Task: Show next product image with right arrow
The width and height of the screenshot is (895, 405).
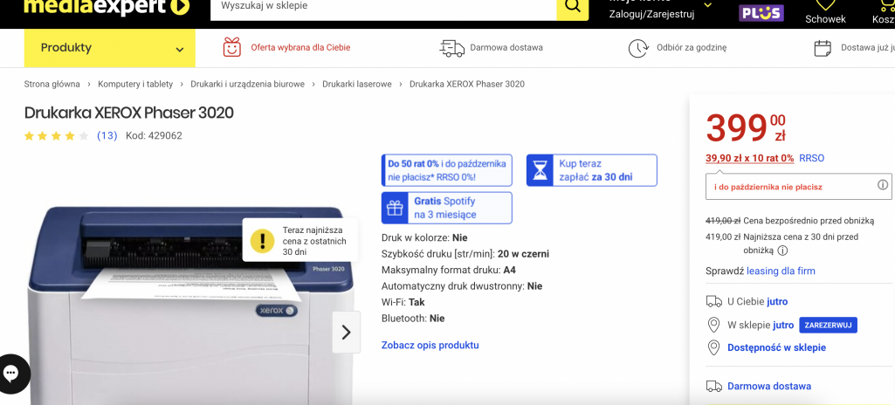Action: 346,332
